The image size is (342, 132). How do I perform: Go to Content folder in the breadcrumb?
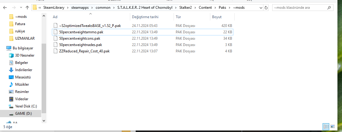(205, 8)
